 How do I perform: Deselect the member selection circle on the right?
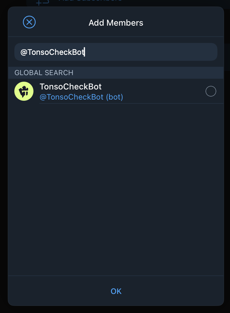(211, 91)
